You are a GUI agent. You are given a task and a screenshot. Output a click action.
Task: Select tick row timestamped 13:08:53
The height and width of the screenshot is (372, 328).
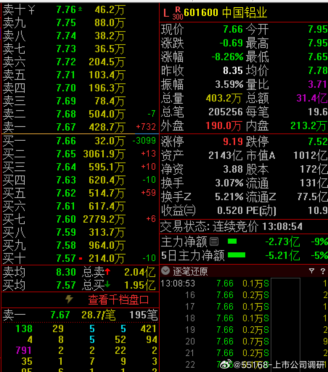[x=244, y=284]
